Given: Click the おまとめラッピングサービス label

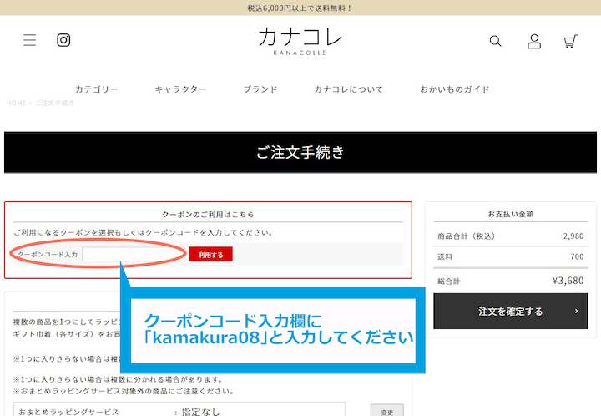Looking at the screenshot, I should [68, 412].
